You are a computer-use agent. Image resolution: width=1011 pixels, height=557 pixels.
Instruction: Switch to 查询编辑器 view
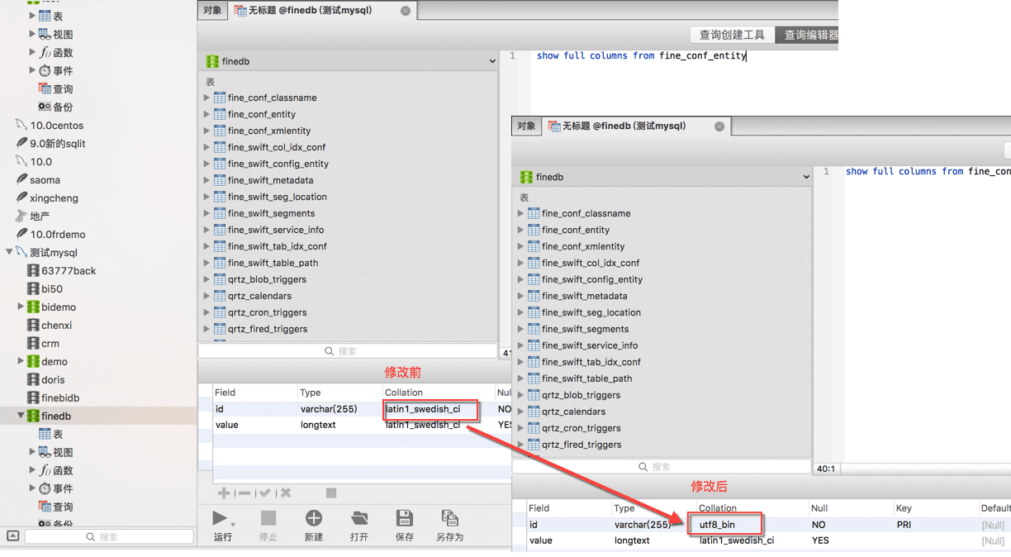808,35
